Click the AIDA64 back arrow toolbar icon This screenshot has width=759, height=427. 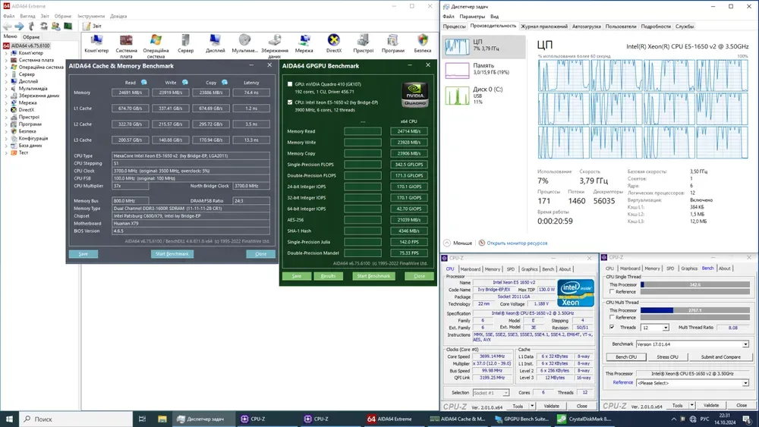(7, 26)
